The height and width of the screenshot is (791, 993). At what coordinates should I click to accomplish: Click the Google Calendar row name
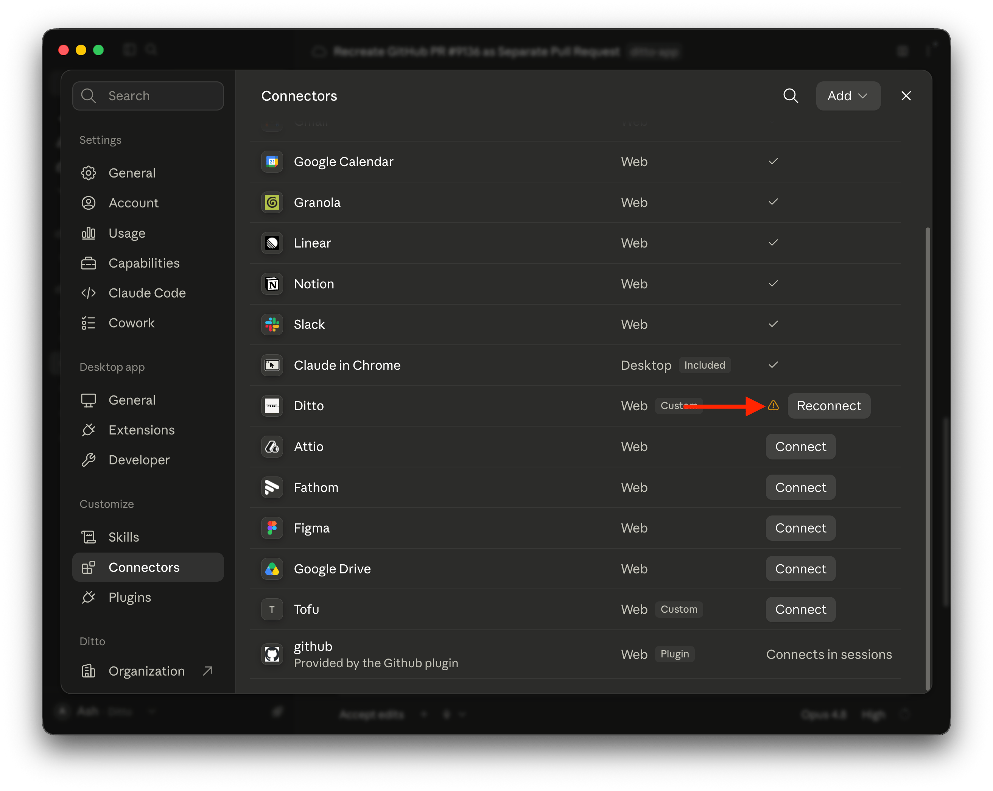pyautogui.click(x=344, y=162)
